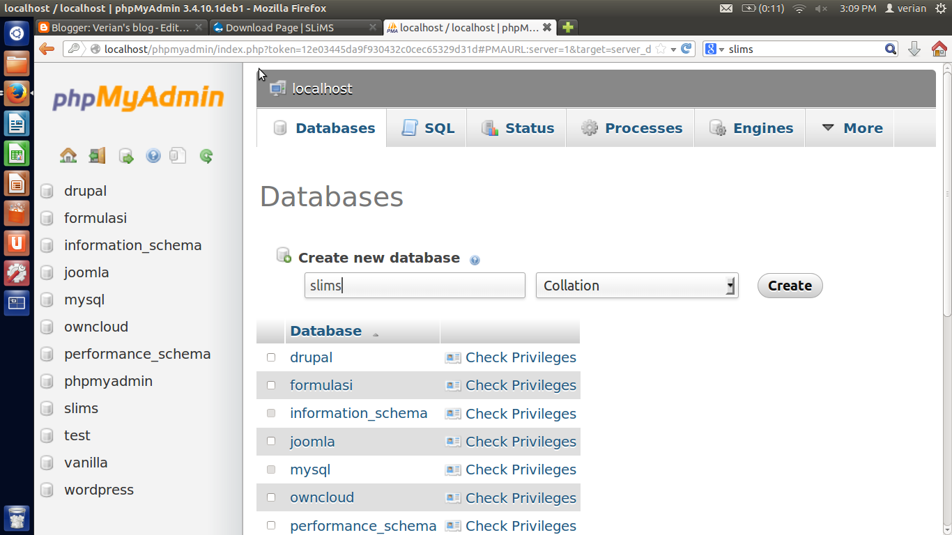Click the privileges icon in the joomla row
952x535 pixels.
(x=453, y=442)
